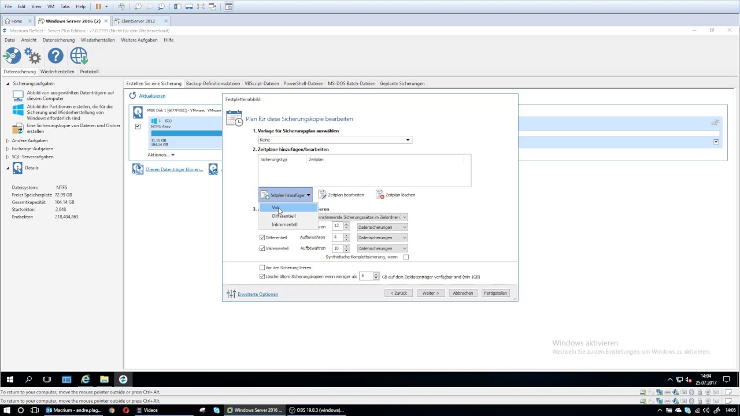The width and height of the screenshot is (740, 416).
Task: Open the settings gears icon
Action: 32,56
